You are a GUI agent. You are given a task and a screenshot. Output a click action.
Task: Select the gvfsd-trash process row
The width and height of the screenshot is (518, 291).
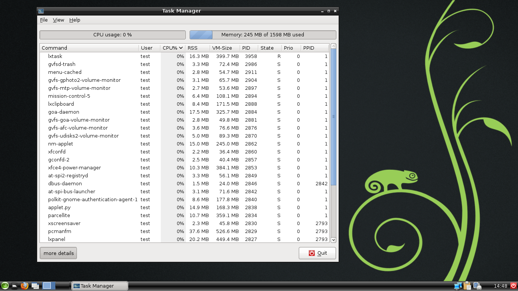[184, 64]
